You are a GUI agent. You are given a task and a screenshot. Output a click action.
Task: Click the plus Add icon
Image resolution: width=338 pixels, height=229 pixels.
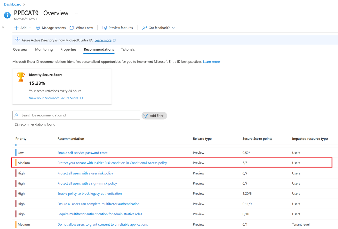coord(16,28)
